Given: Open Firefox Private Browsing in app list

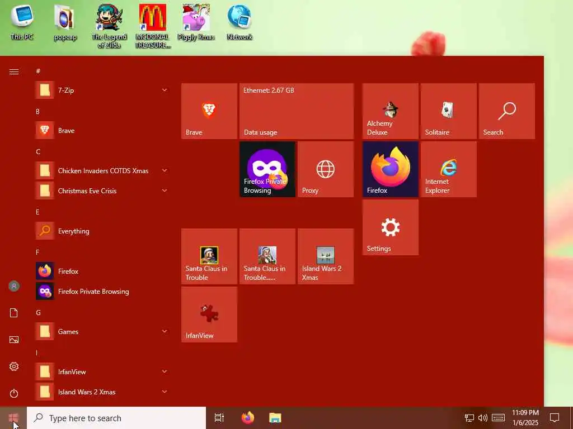Looking at the screenshot, I should point(102,292).
